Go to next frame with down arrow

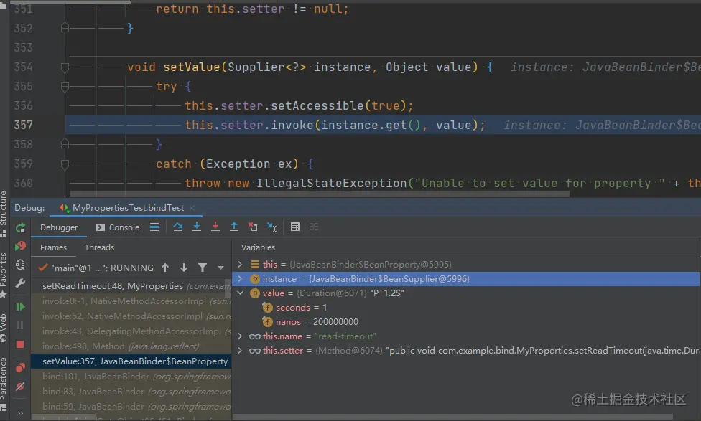184,268
